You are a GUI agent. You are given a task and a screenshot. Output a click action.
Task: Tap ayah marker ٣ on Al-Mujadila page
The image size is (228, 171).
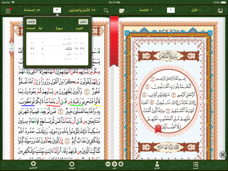[x=61, y=112]
